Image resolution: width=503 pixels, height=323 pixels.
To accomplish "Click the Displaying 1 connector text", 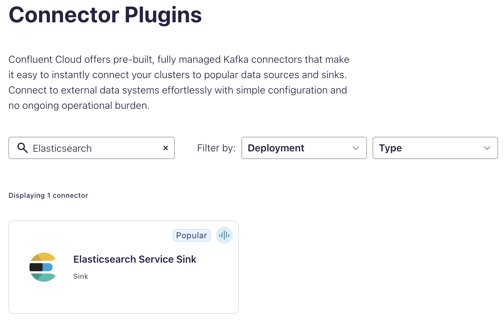I will (48, 195).
